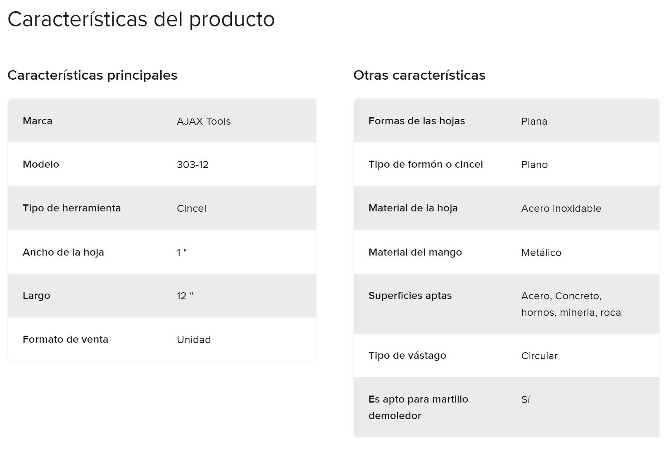Click the 'Superficies aptas' row label

(410, 296)
